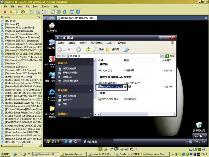This screenshot has width=209, height=157.
Task: Select [Windows 2000 Professional] in Favorites
Action: click(x=19, y=31)
